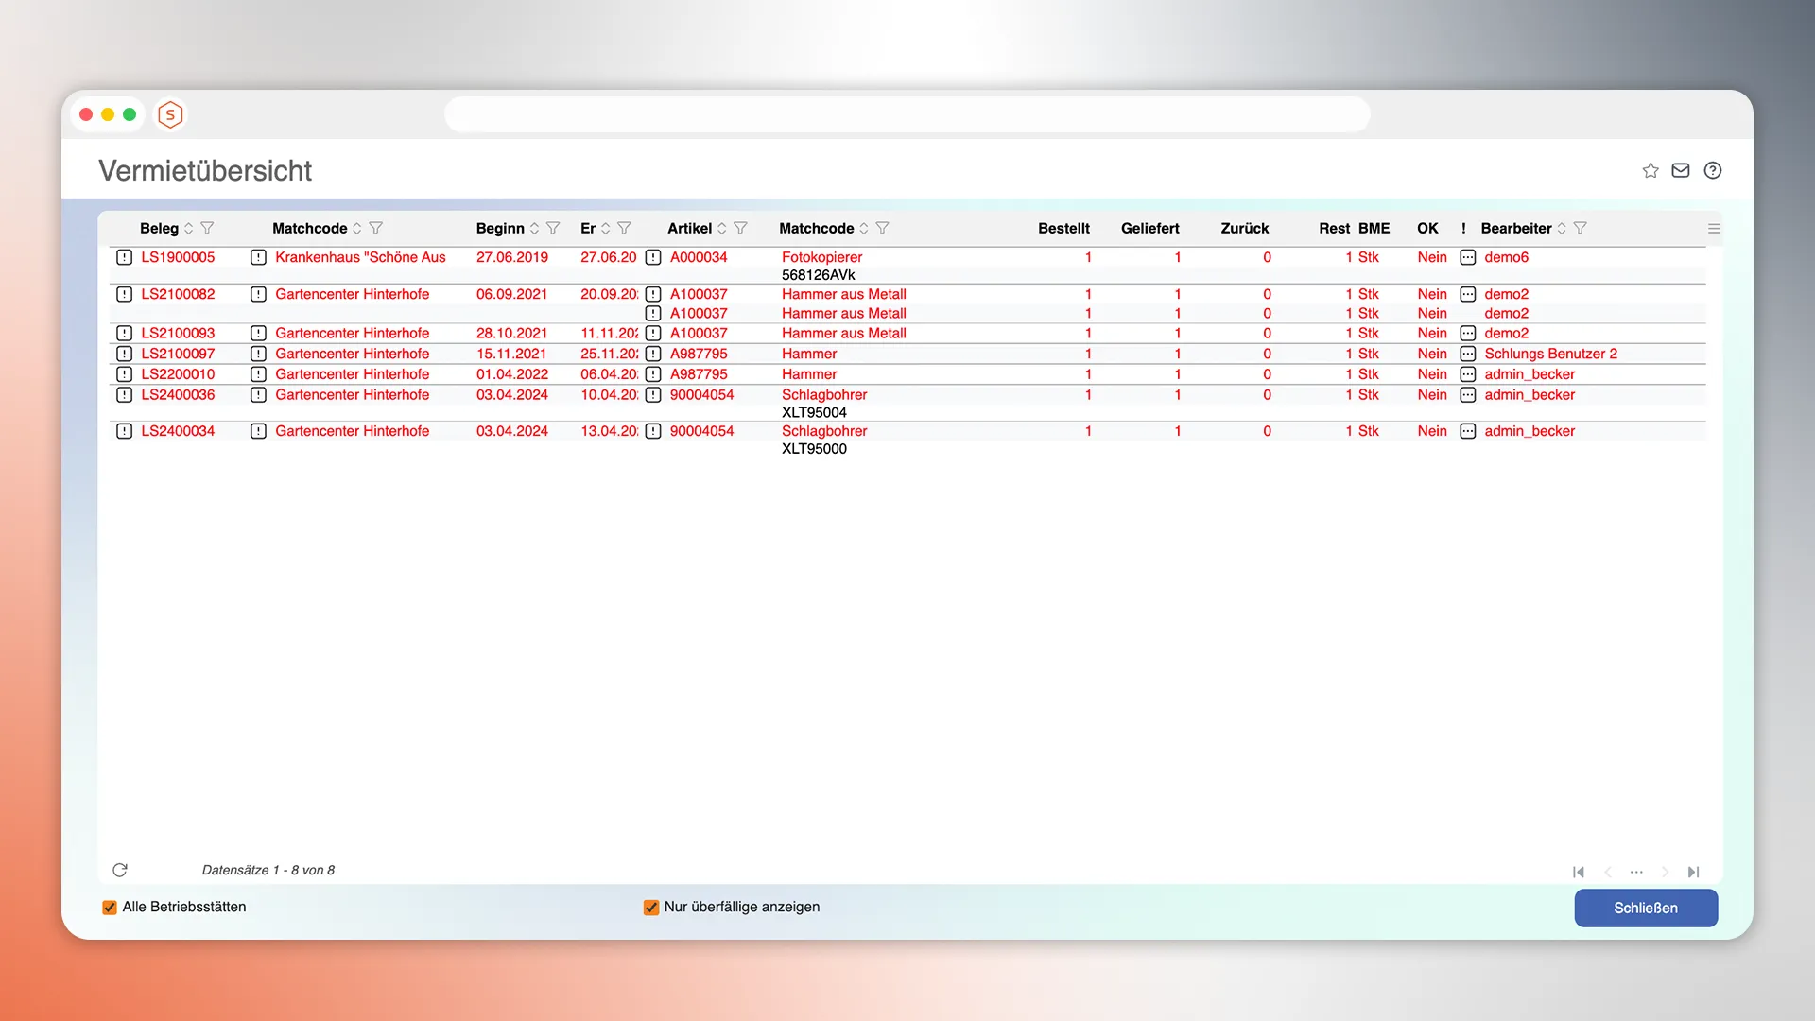The height and width of the screenshot is (1021, 1815).
Task: Uncheck Nur überfällige anzeigen checkbox
Action: [651, 908]
